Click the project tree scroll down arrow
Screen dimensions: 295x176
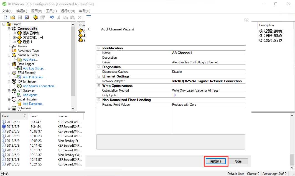pyautogui.click(x=73, y=108)
